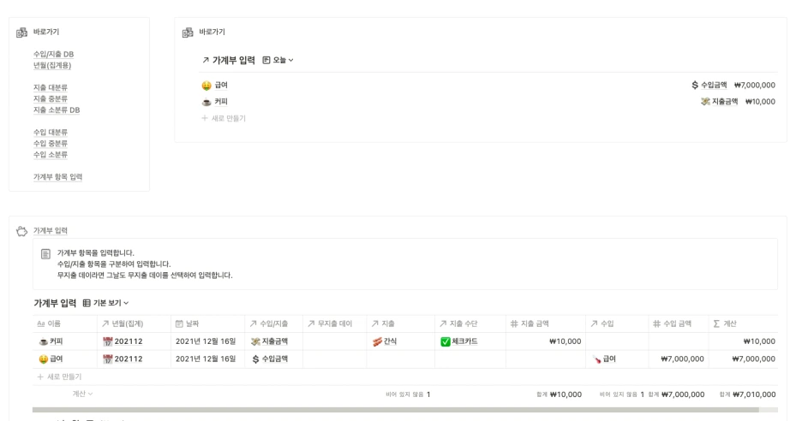Click the coffee cup icon in the 커피 table row

[x=44, y=341]
